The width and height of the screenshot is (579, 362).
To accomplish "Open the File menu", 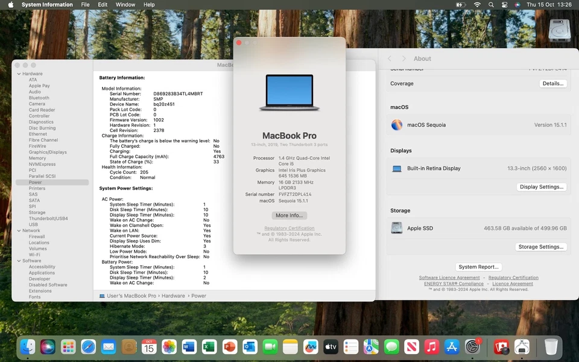I will [85, 4].
